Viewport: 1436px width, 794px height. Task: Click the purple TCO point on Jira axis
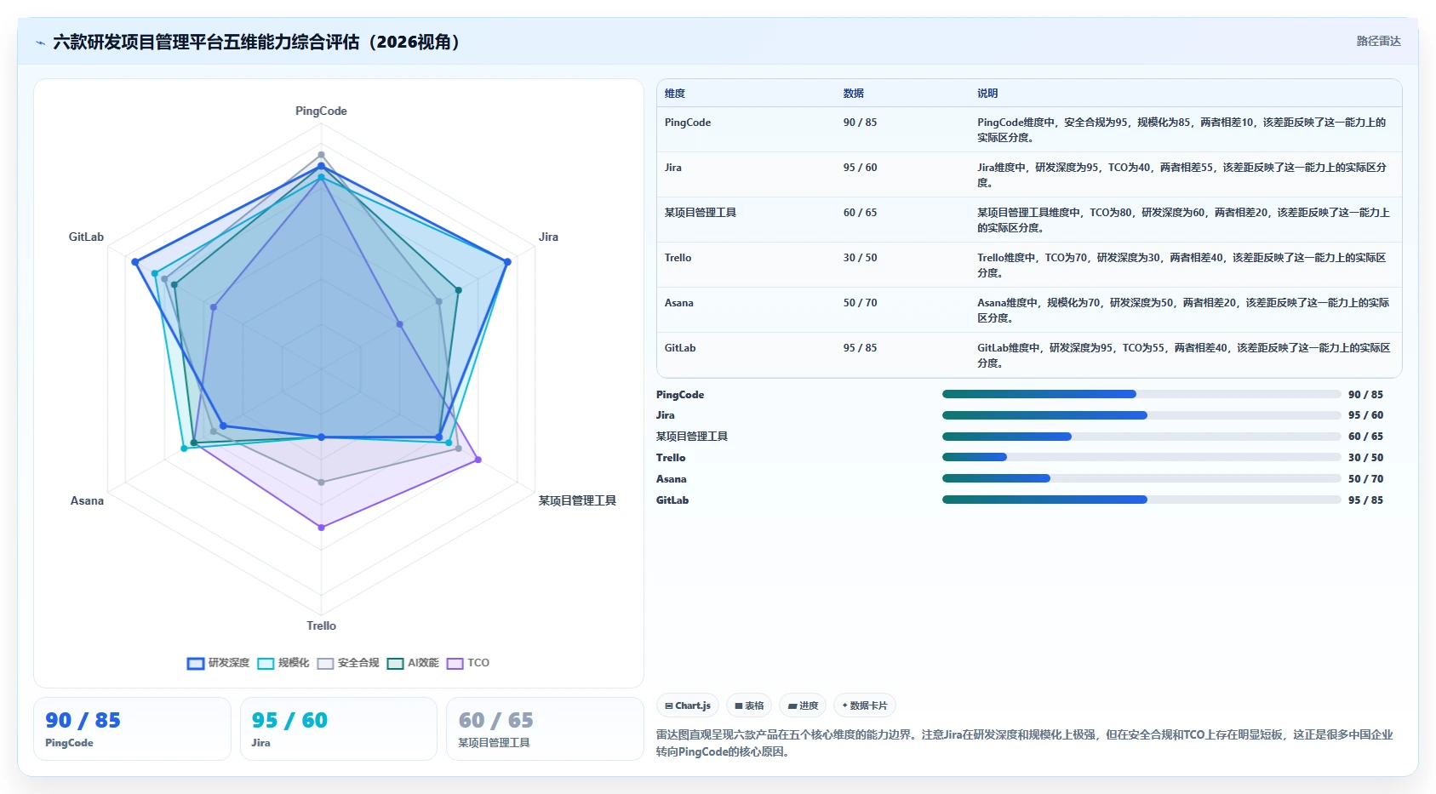pos(400,324)
